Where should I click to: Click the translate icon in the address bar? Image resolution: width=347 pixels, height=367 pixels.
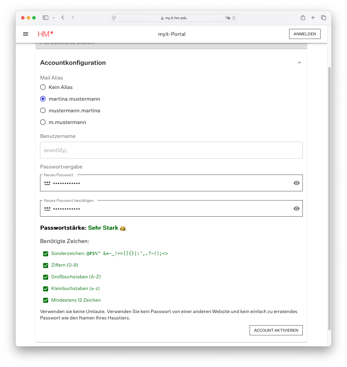pyautogui.click(x=228, y=18)
